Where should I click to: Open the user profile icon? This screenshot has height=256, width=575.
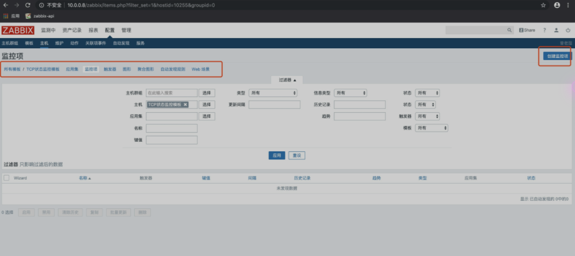pyautogui.click(x=556, y=30)
